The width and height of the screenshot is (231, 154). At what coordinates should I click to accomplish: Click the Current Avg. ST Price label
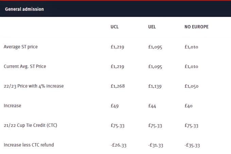coord(25,66)
